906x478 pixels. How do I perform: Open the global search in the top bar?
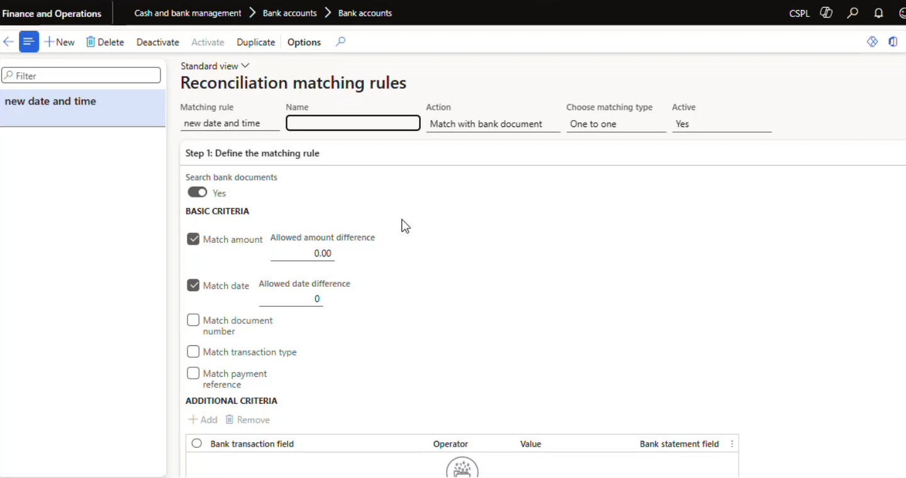[853, 13]
